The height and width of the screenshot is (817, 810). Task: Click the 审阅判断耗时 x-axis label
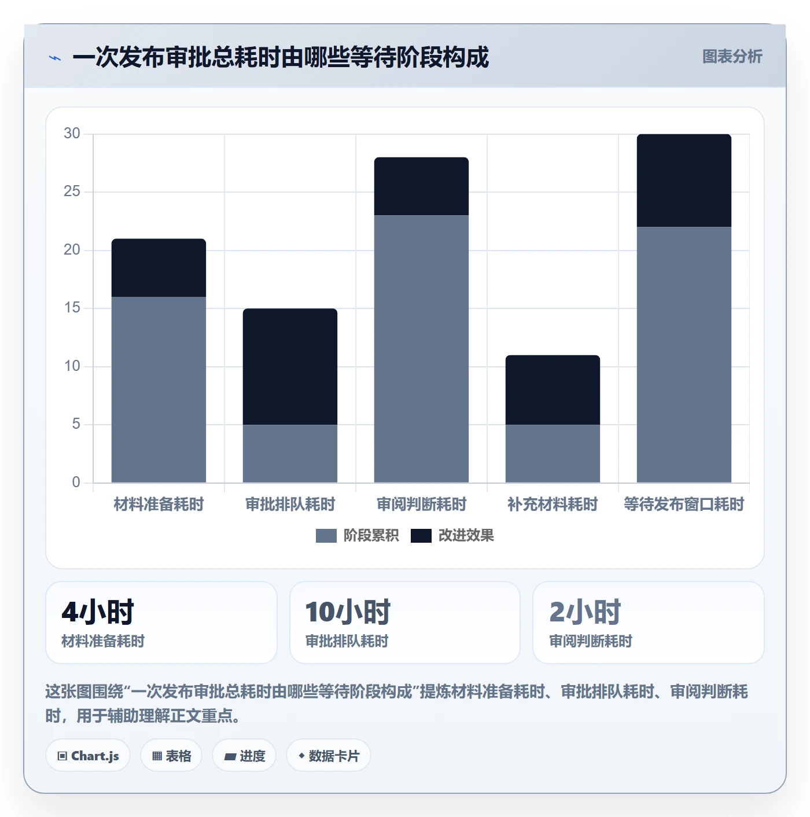421,505
